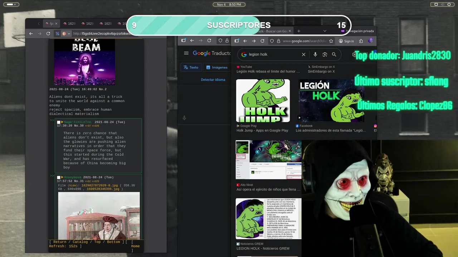Open the Tor circuit display icon

[57, 34]
